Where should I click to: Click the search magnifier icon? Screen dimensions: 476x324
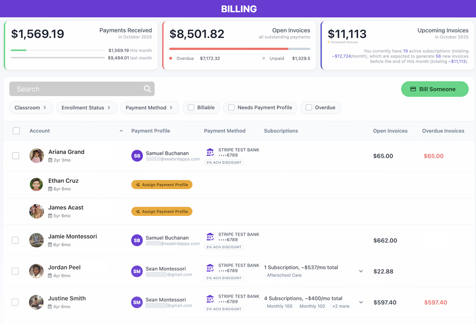click(x=147, y=89)
